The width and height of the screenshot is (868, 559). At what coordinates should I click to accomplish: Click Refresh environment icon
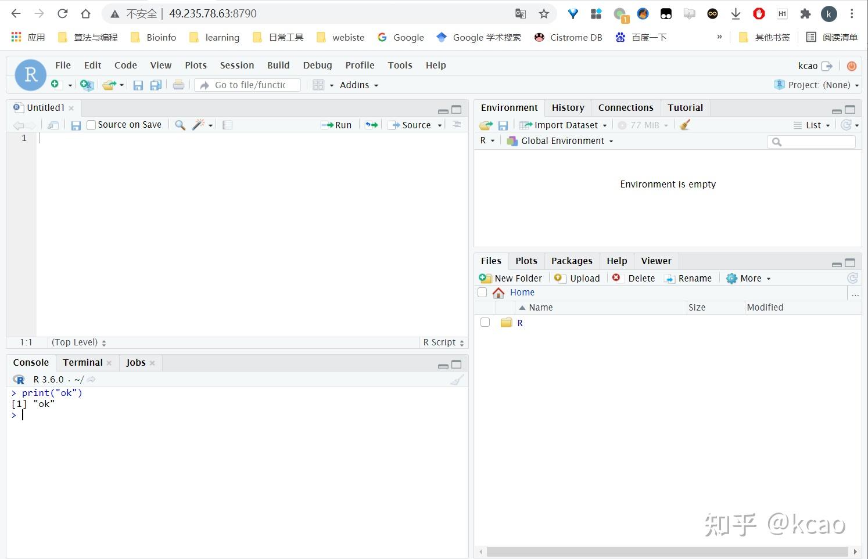847,125
